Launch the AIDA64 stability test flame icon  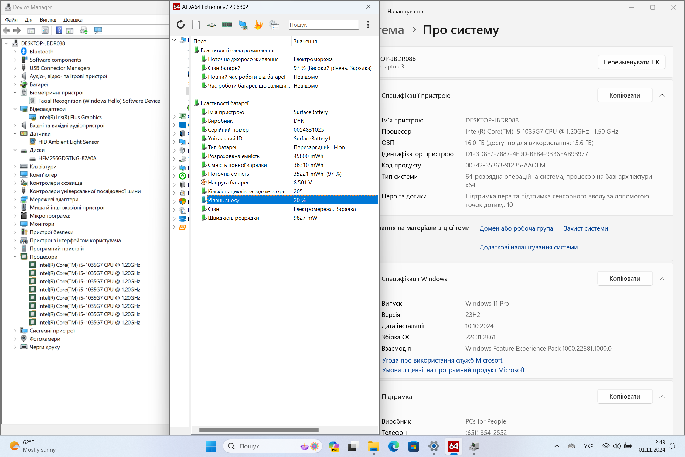coord(258,25)
